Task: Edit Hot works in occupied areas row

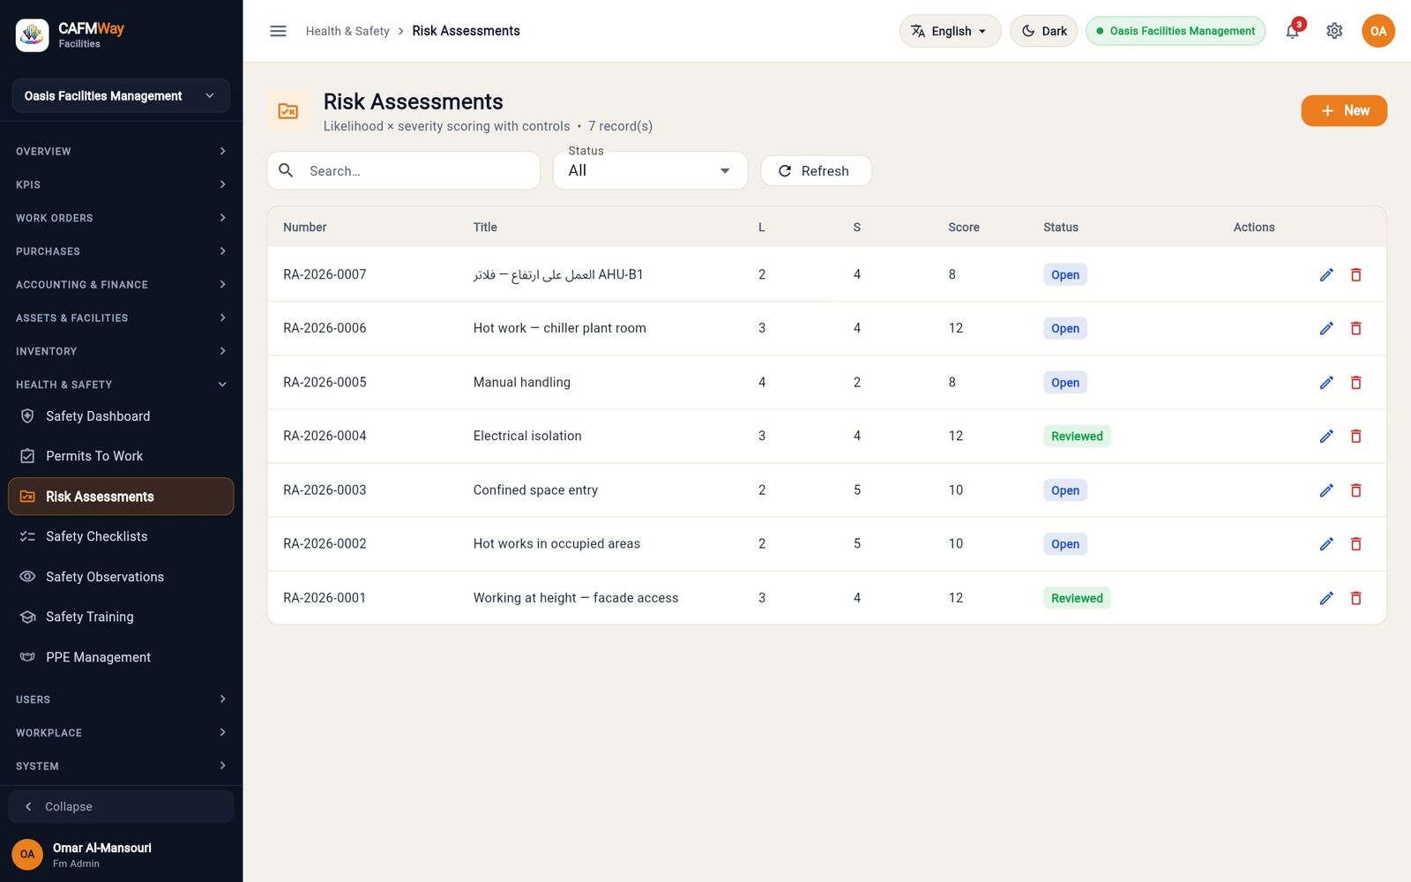Action: tap(1326, 543)
